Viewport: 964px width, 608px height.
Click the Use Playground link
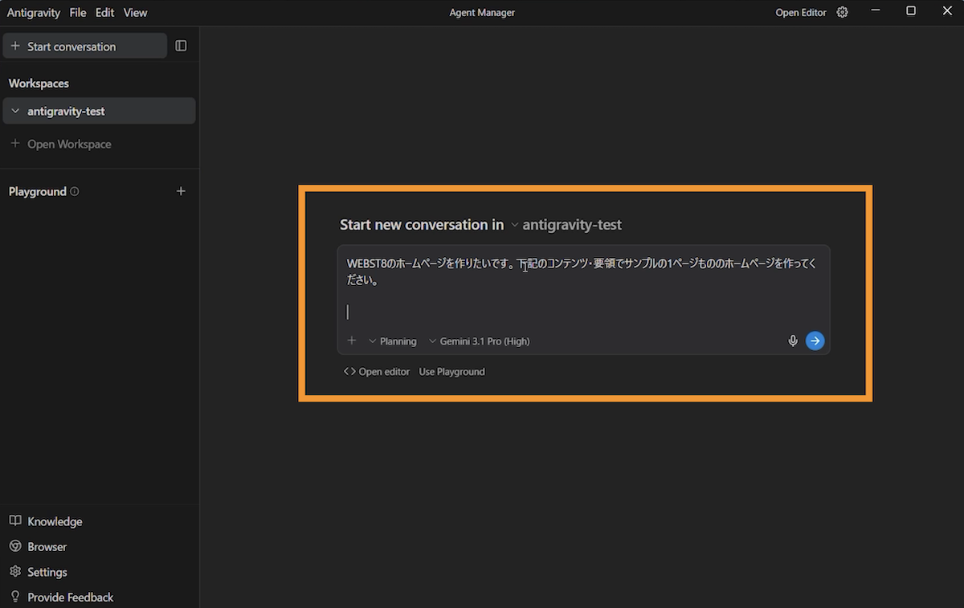click(x=451, y=372)
